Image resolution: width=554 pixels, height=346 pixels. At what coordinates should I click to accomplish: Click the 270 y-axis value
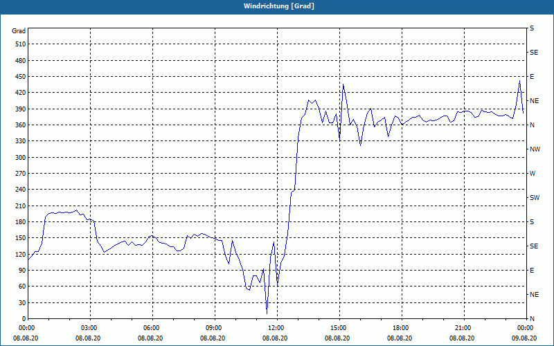click(20, 174)
